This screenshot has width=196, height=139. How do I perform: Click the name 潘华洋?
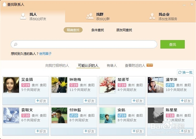point(172,80)
